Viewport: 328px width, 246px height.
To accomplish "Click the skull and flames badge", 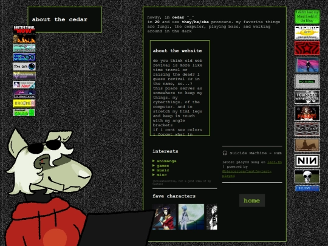I will [24, 39].
